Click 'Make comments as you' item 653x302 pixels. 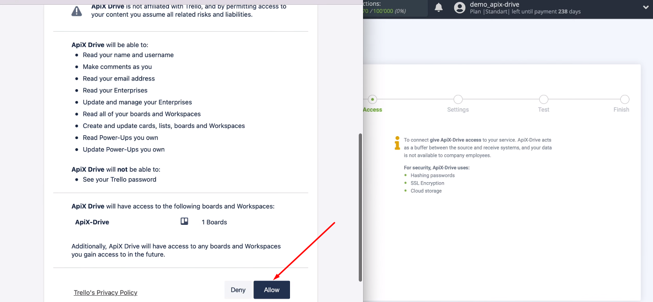(x=117, y=67)
